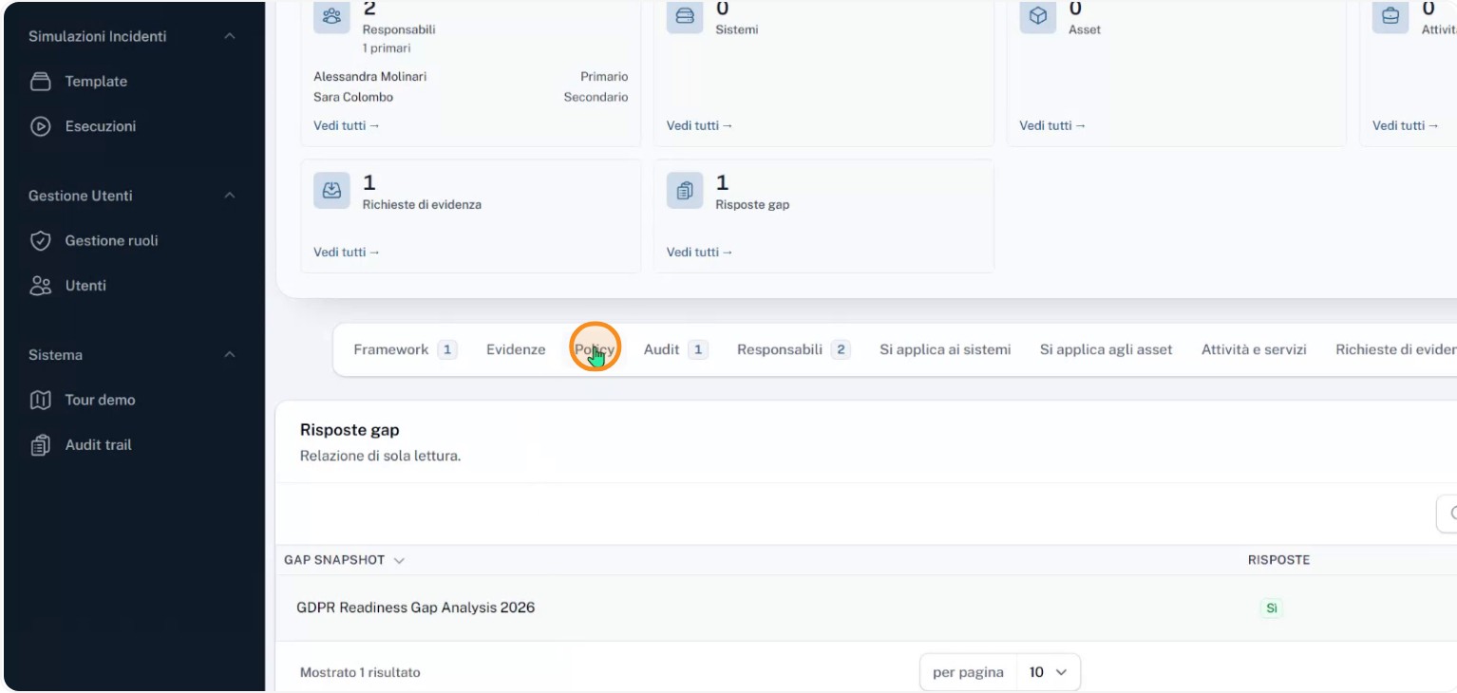Follow Vedi tutti in the Asset card
This screenshot has height=693, width=1457.
click(1052, 125)
